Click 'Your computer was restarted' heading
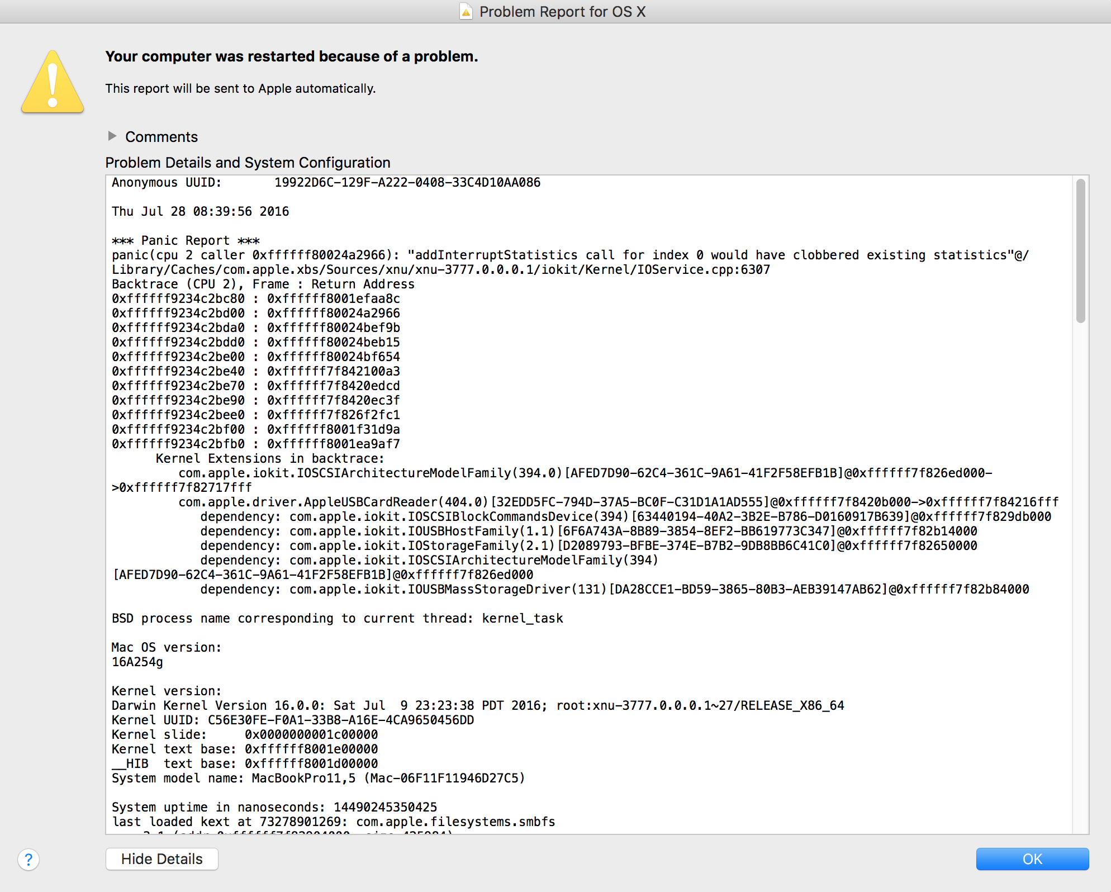This screenshot has height=892, width=1111. point(292,56)
